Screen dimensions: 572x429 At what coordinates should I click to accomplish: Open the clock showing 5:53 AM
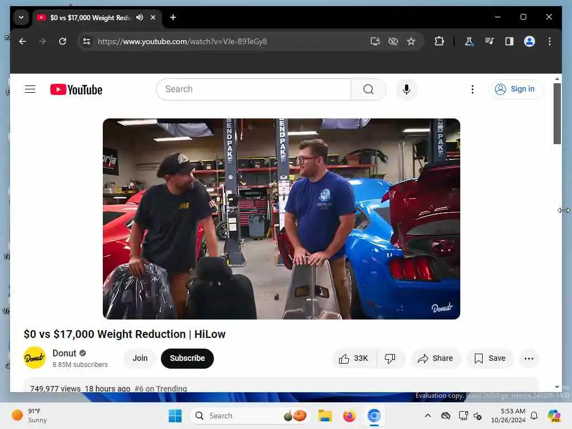508,416
